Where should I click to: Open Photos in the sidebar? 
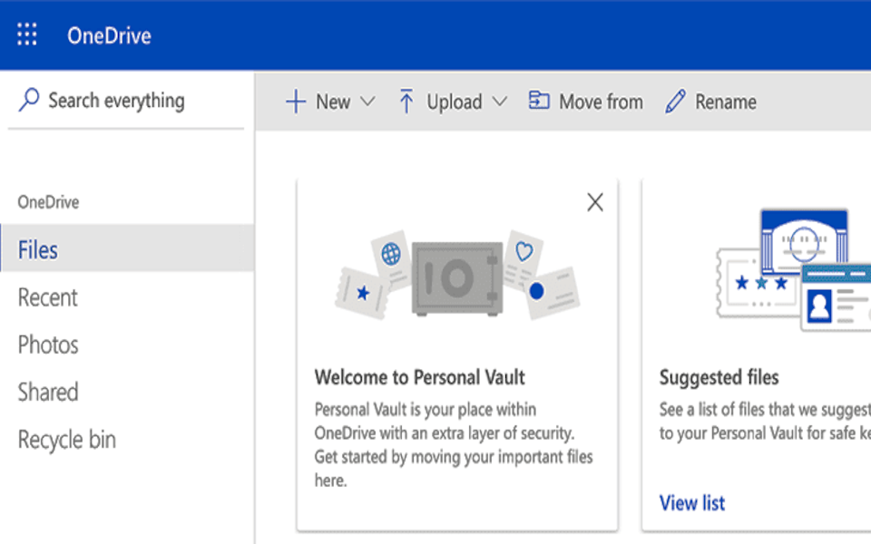pos(48,345)
